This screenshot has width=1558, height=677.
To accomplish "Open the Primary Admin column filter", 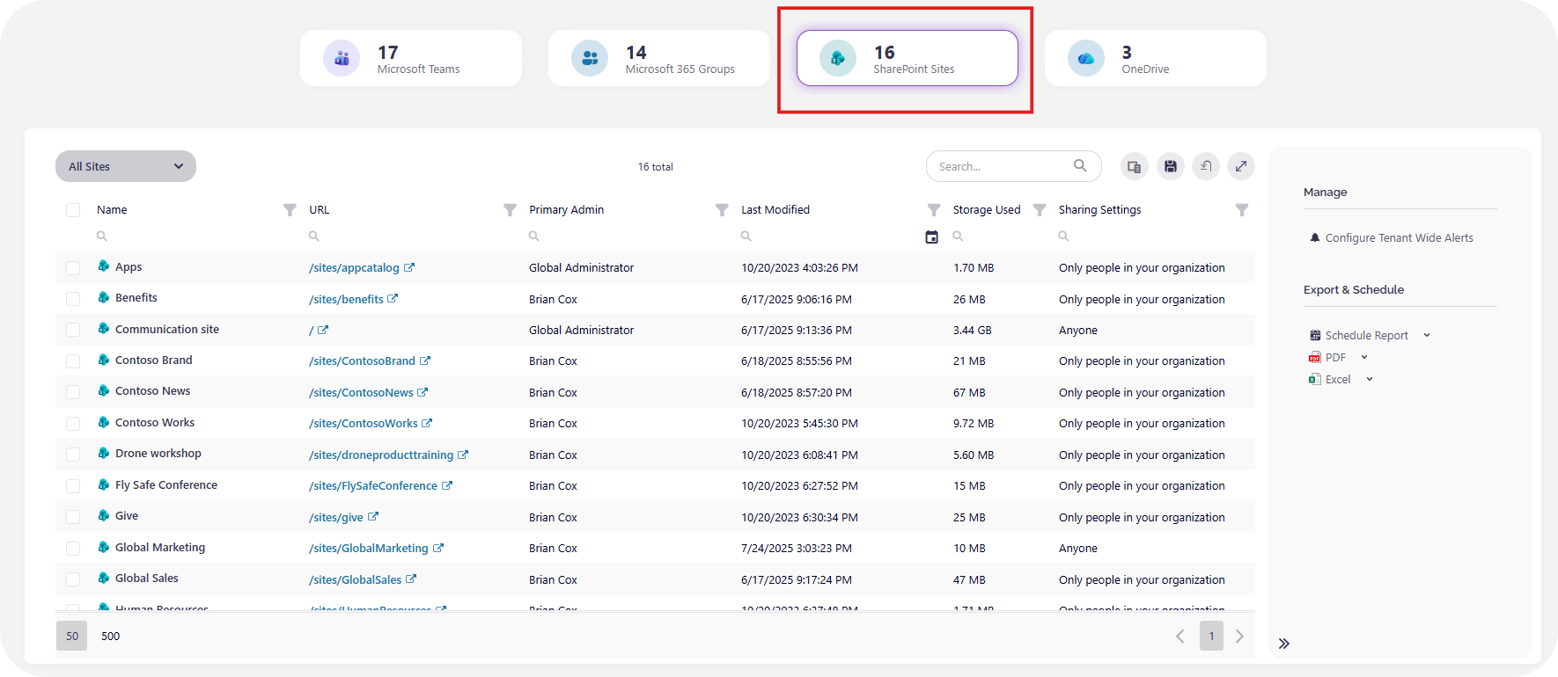I will (x=722, y=210).
